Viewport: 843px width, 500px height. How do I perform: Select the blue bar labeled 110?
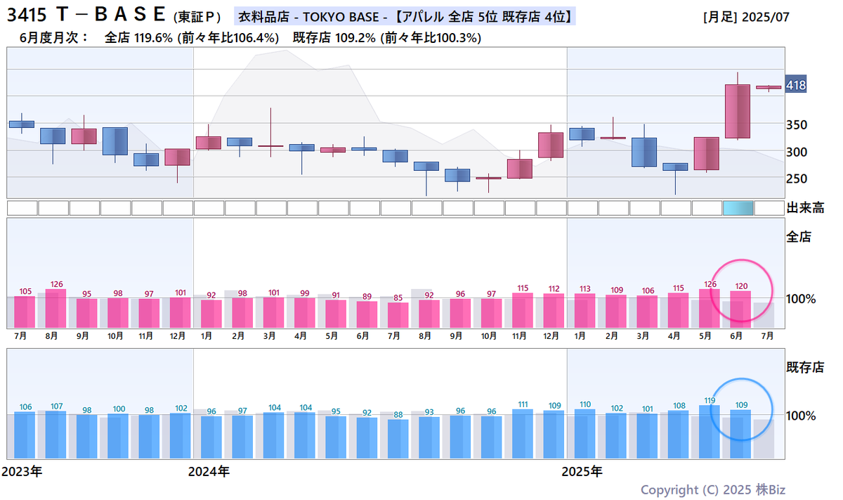[584, 433]
